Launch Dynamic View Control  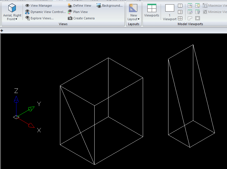45,12
